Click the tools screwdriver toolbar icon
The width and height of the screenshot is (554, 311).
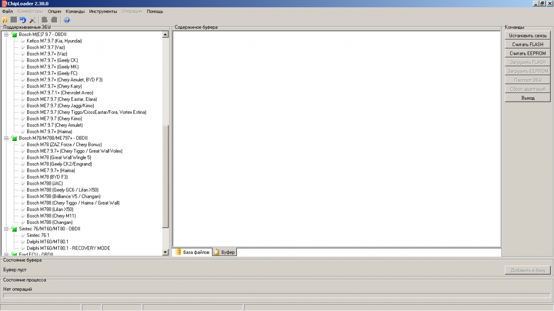pos(32,20)
